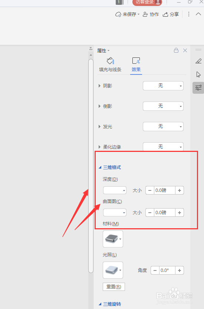The image size is (204, 309).
Task: Open the 未保存 cloud save menu
Action: 127,14
